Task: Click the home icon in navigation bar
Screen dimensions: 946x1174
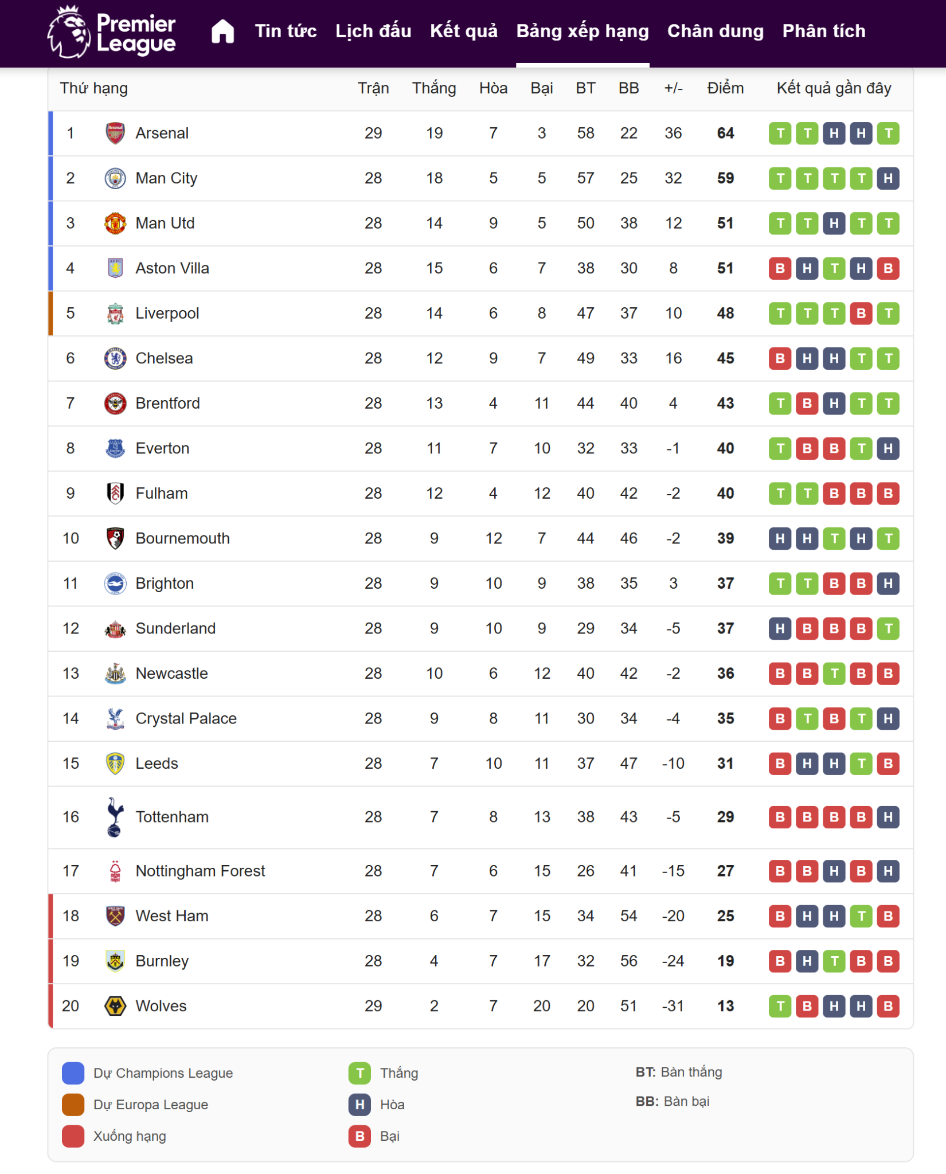Action: 222,31
